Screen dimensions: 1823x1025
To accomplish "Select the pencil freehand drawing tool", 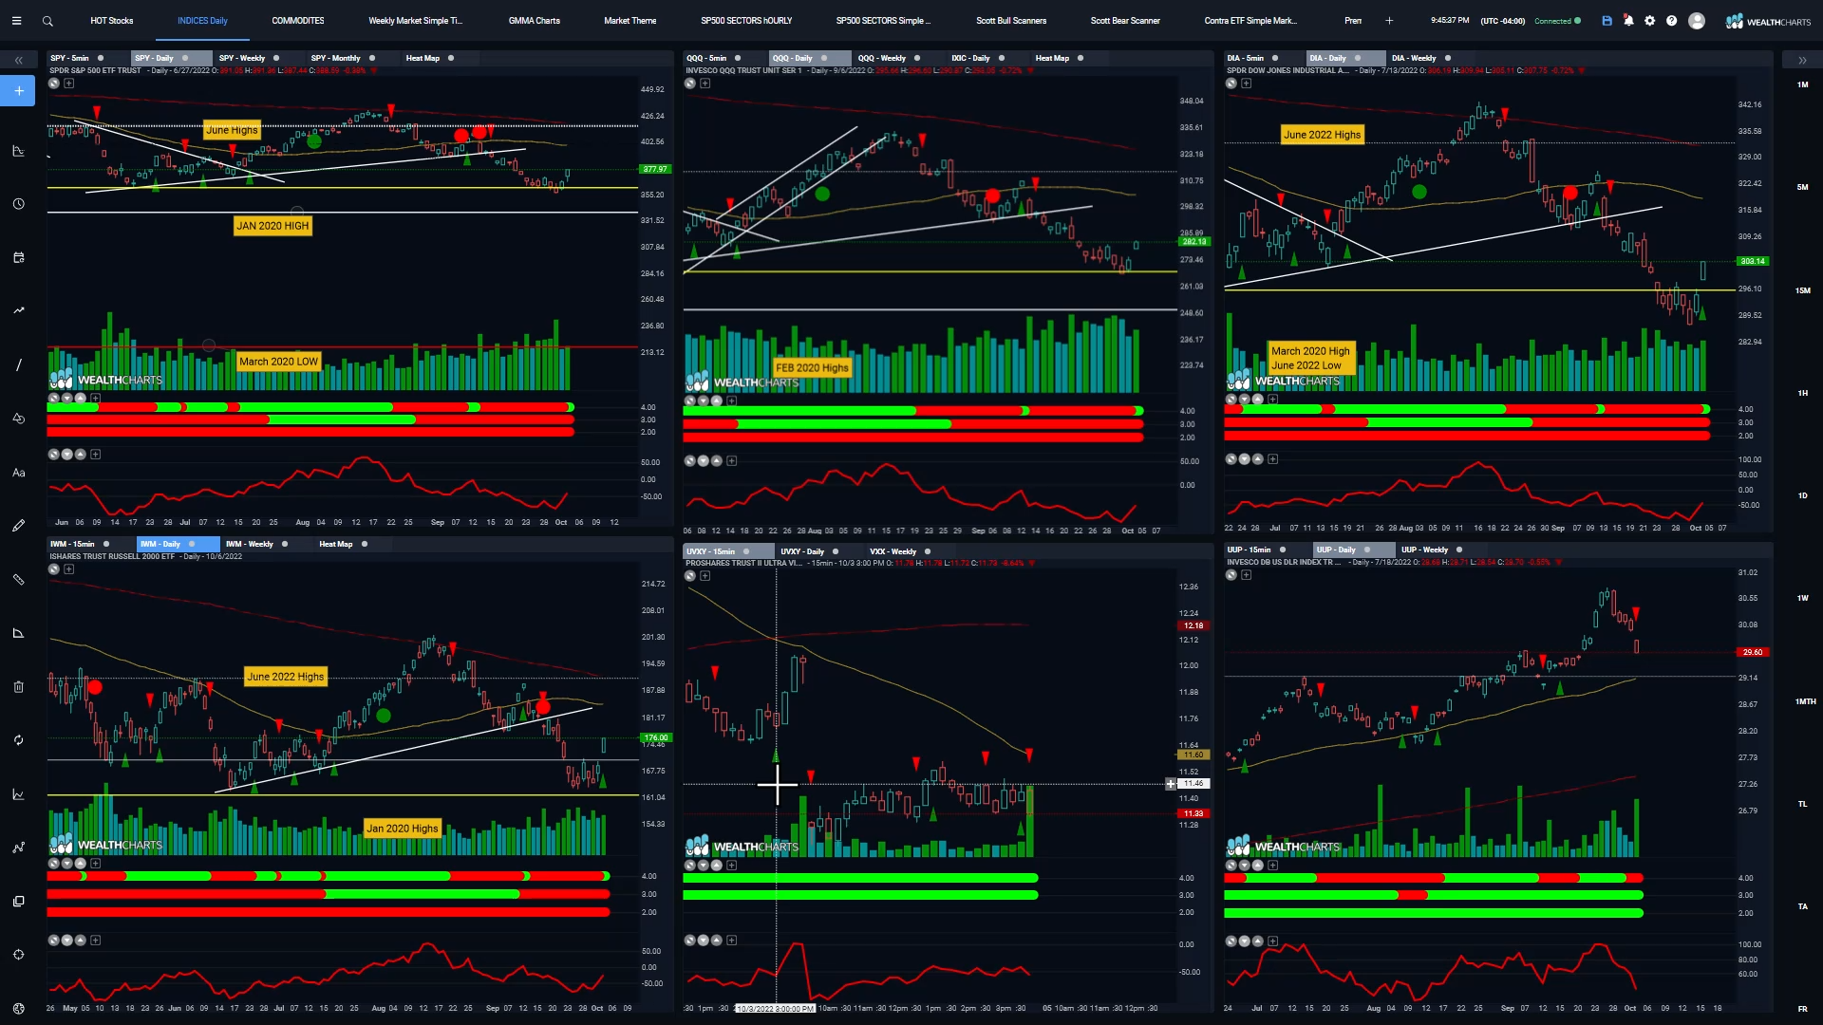I will tap(18, 526).
